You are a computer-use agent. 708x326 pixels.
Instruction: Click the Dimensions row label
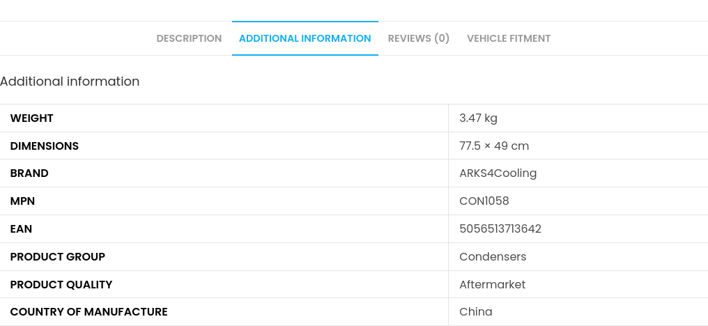coord(45,146)
